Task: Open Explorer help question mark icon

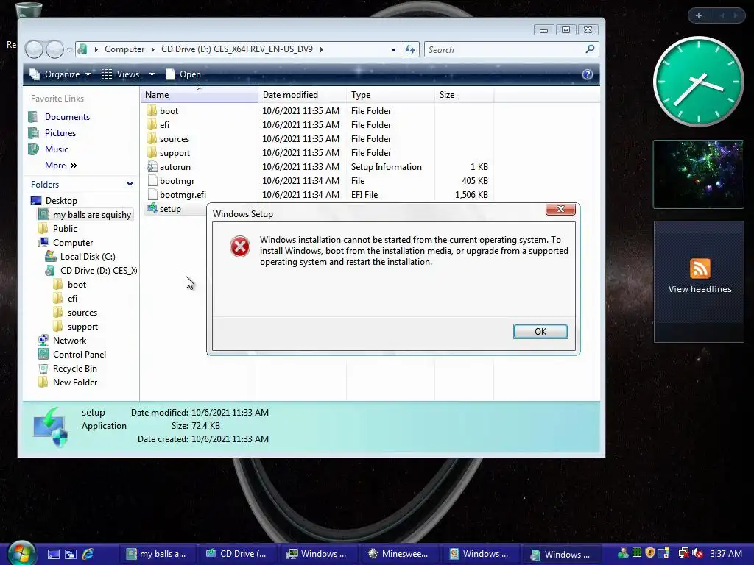Action: [587, 74]
